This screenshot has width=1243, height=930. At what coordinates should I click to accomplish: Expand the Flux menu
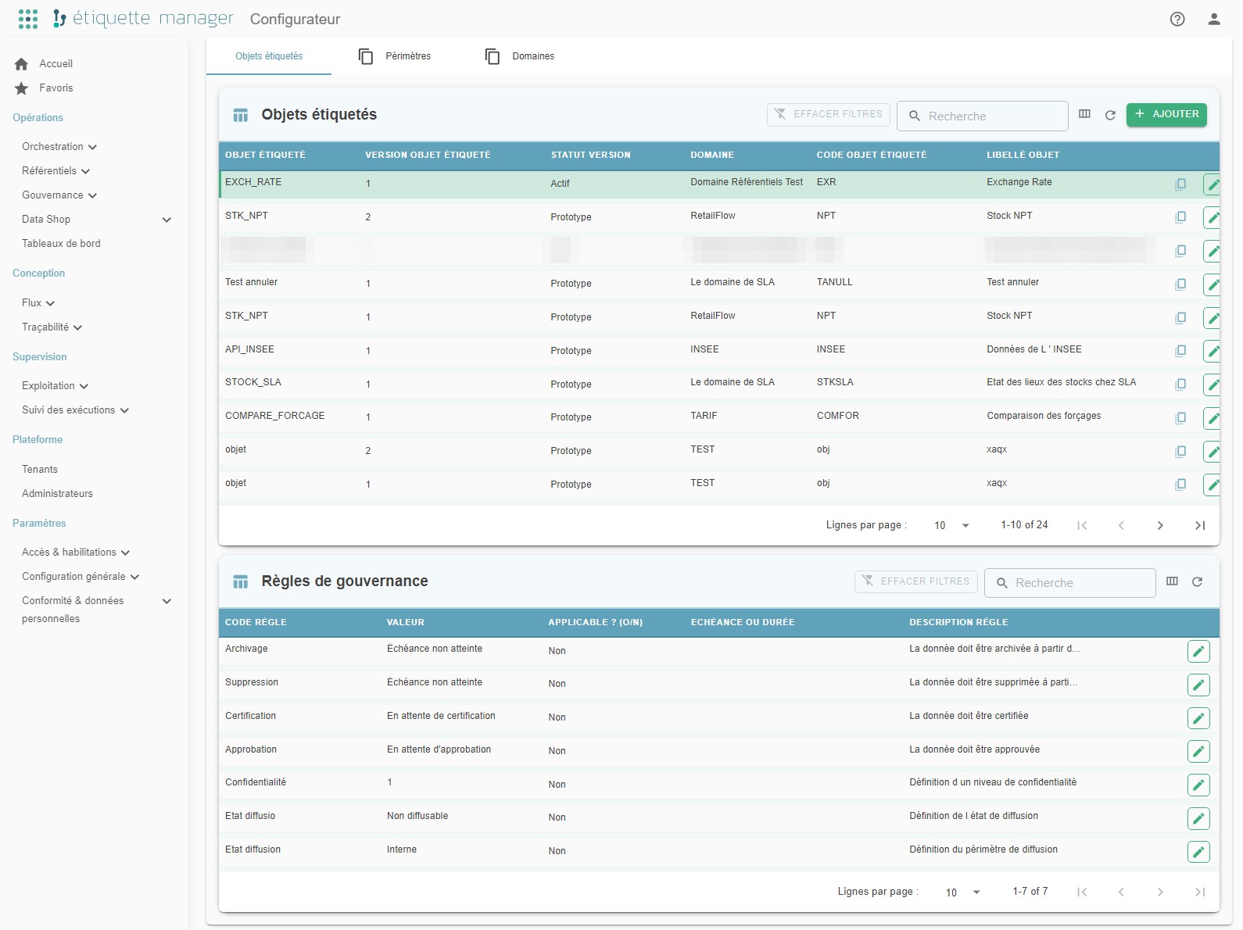[38, 303]
